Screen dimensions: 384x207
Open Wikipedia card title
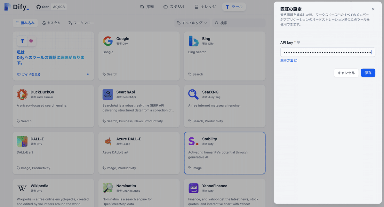tap(40, 186)
